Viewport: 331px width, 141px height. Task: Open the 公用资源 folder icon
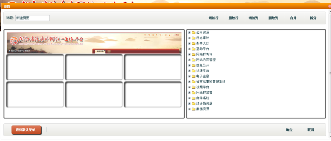click(193, 32)
